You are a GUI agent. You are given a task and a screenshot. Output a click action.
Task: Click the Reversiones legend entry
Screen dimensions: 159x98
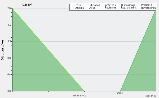[148, 8]
